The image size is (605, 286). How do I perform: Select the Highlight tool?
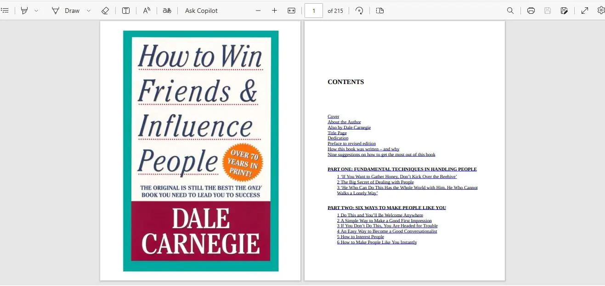click(x=24, y=10)
